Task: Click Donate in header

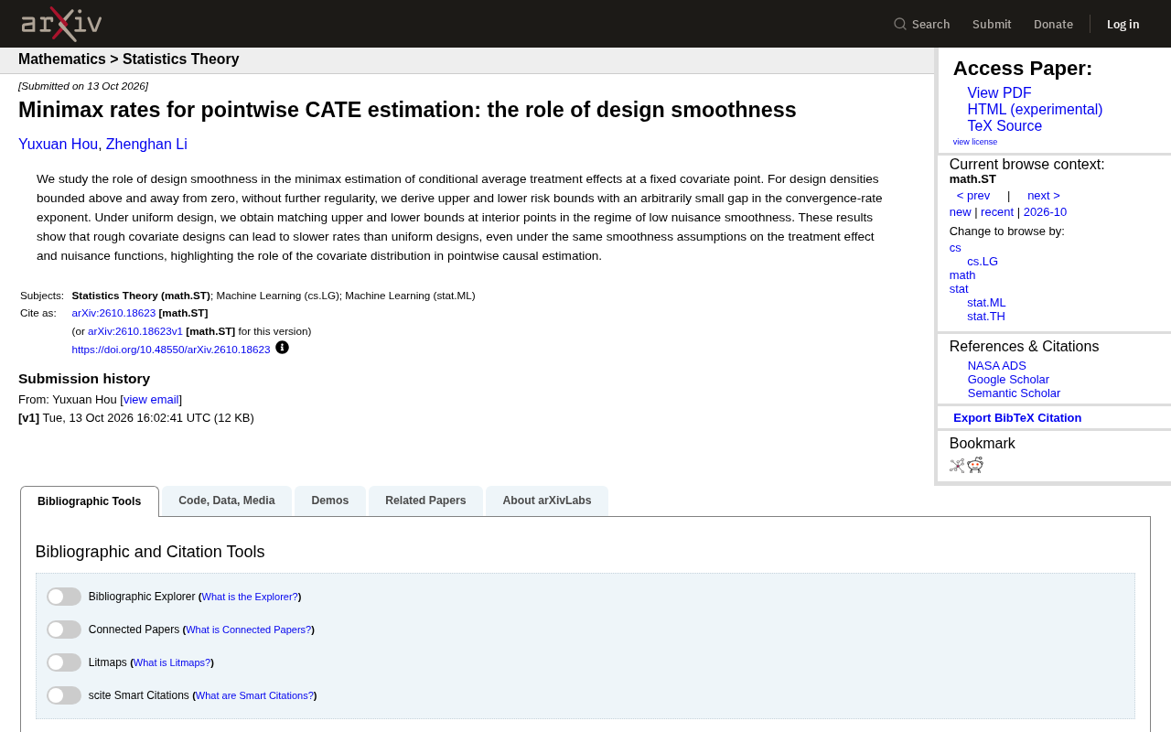Action: 1053,24
